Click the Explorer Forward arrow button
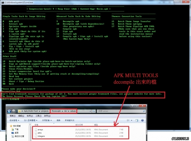 click(13, 111)
